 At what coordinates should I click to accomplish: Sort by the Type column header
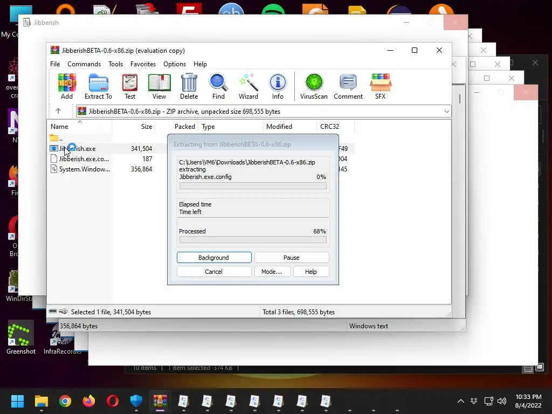point(231,126)
